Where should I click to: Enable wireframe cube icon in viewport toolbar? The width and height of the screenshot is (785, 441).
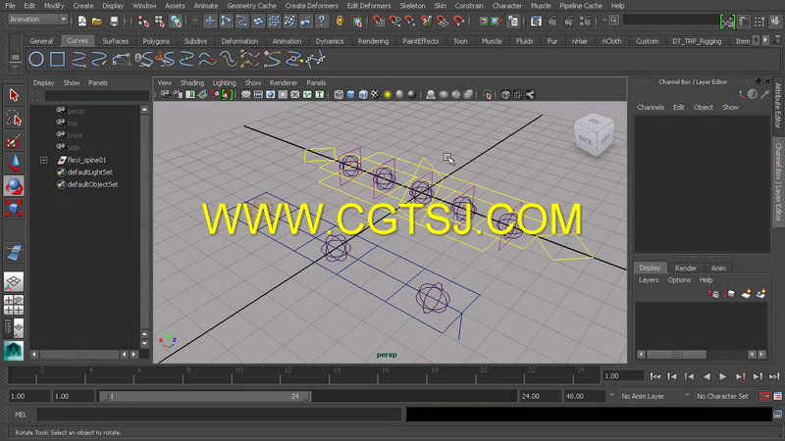(x=339, y=94)
